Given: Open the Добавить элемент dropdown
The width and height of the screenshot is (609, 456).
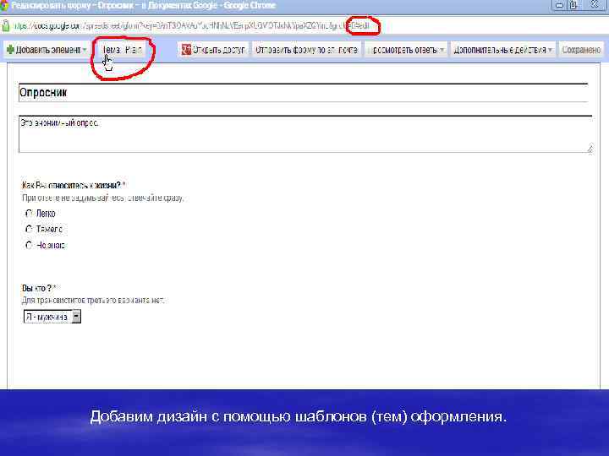Looking at the screenshot, I should [47, 50].
